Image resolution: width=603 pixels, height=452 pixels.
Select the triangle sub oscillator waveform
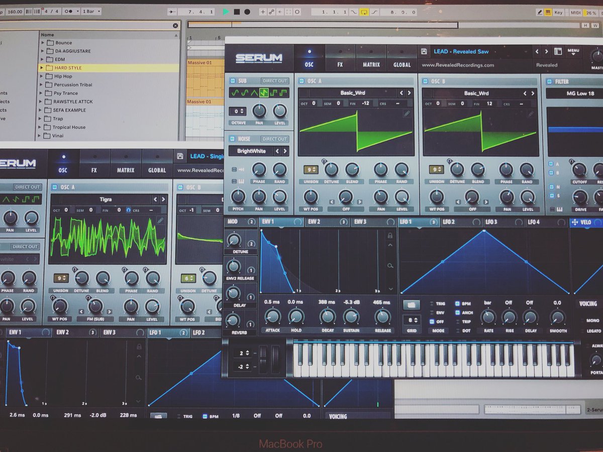pyautogui.click(x=254, y=93)
